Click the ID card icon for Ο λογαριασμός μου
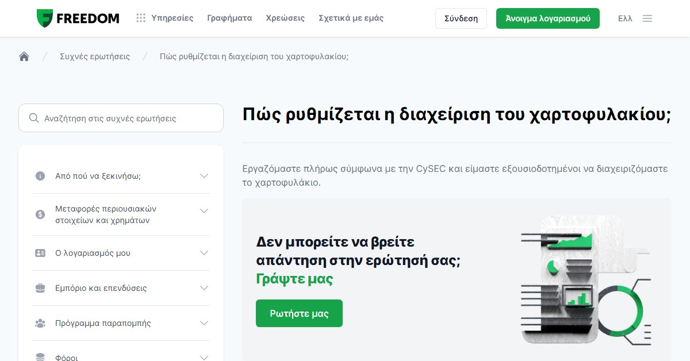690x361 pixels. coord(40,253)
